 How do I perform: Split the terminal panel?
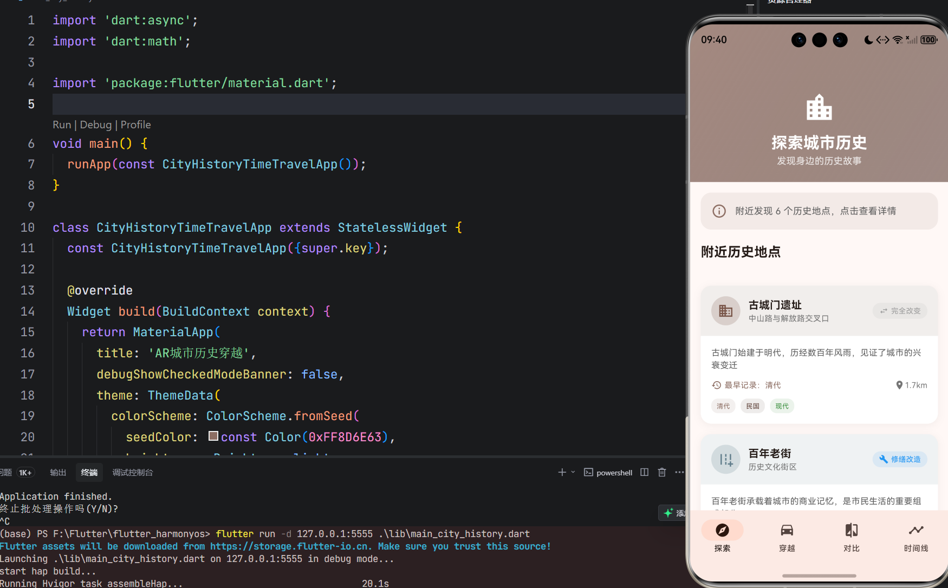click(x=644, y=472)
